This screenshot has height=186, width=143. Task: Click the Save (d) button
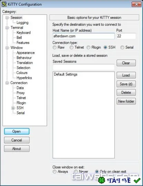pos(126,84)
